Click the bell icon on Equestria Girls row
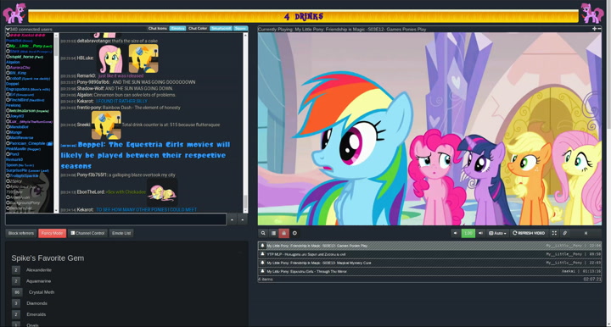 coord(262,271)
